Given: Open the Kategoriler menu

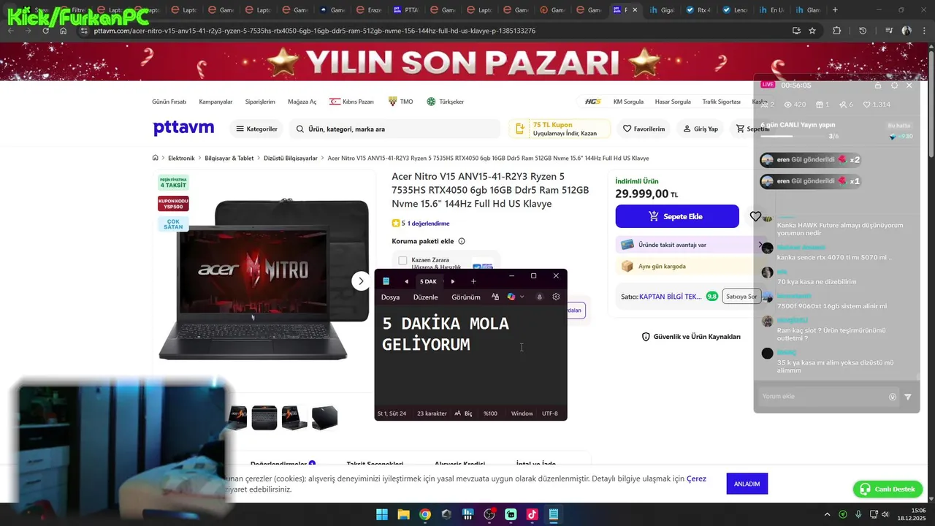Looking at the screenshot, I should tap(256, 129).
